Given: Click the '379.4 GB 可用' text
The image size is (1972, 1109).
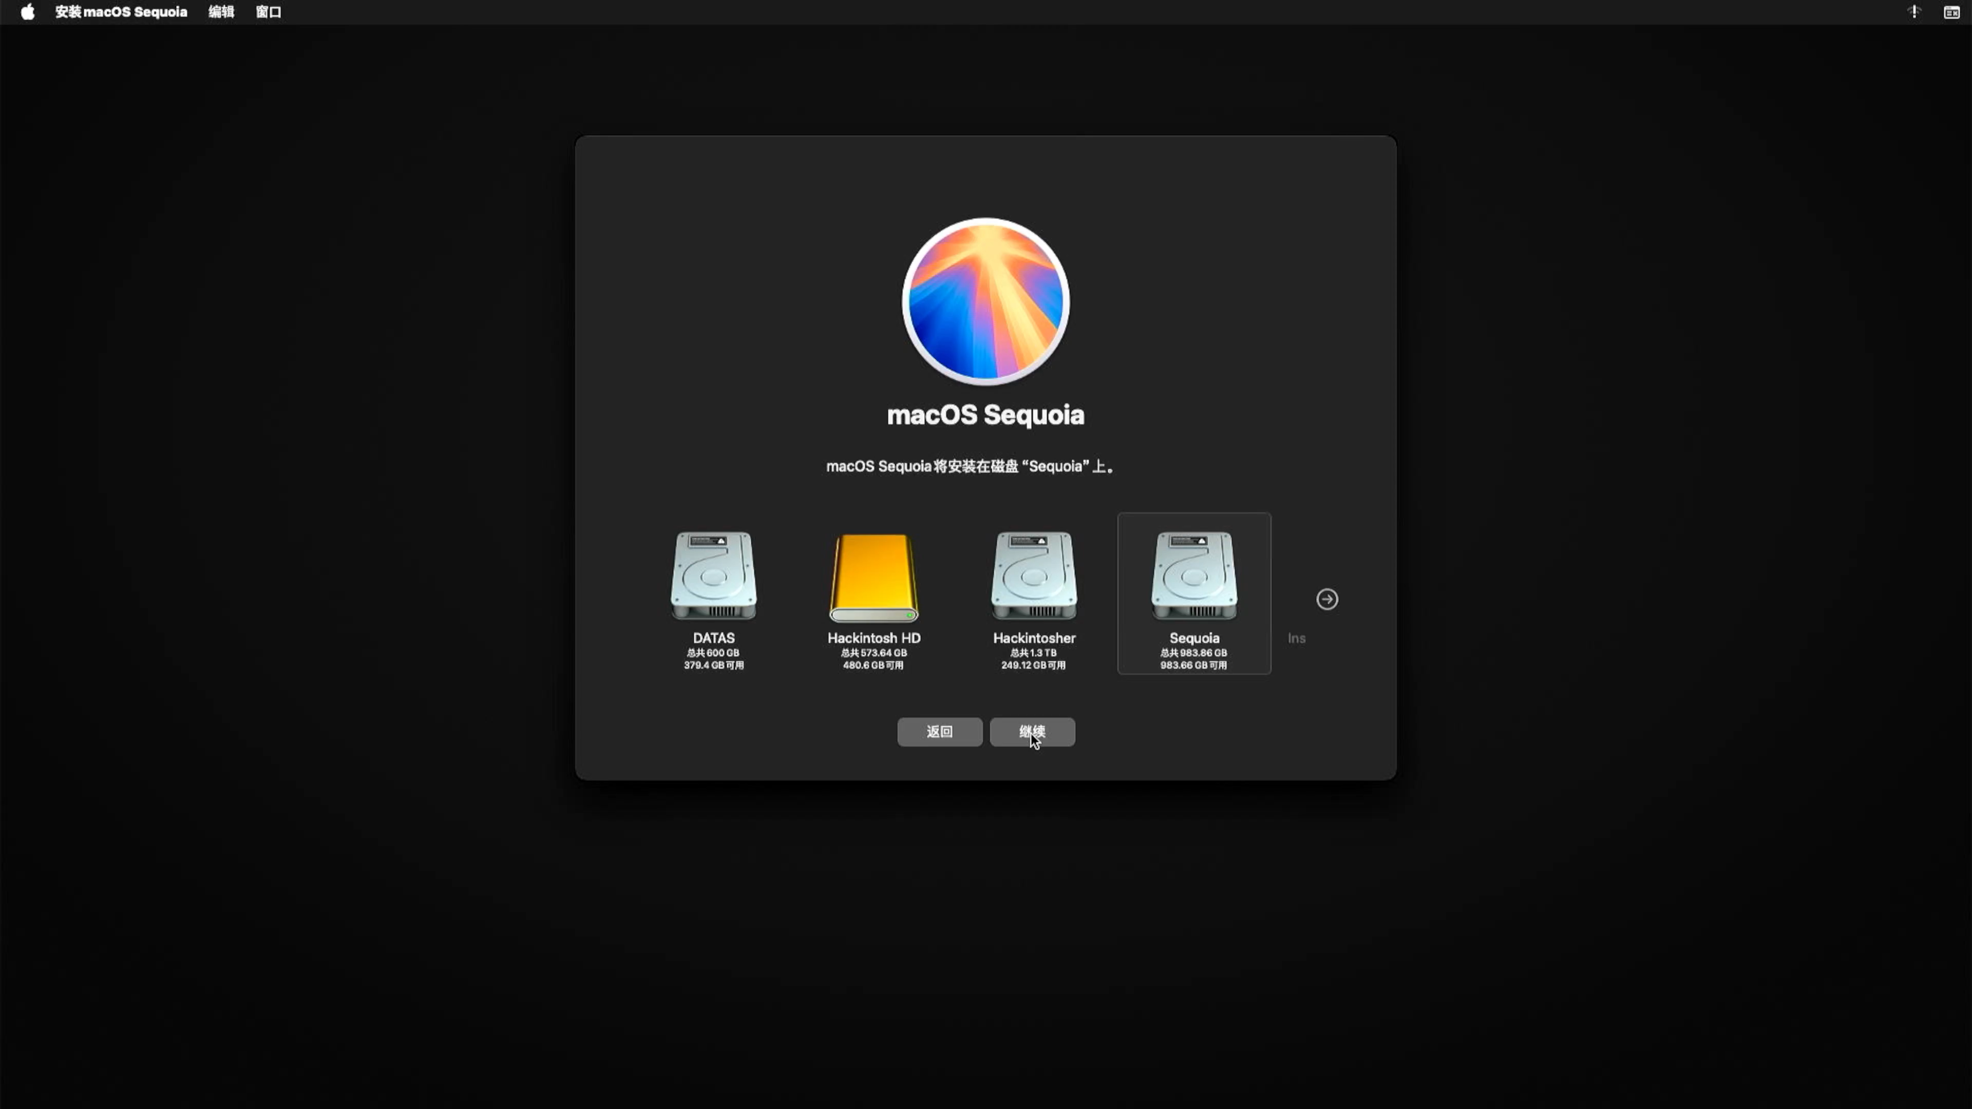Looking at the screenshot, I should [713, 665].
